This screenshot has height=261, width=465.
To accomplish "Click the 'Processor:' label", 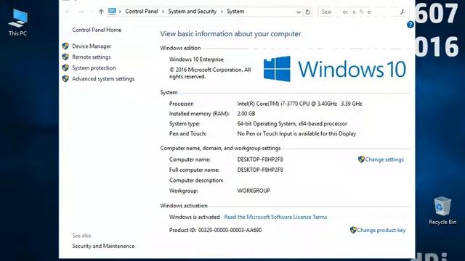I will point(182,104).
